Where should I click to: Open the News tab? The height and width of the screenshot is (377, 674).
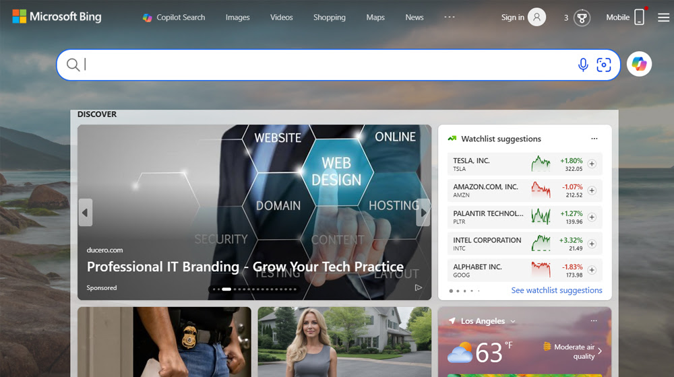(x=415, y=18)
